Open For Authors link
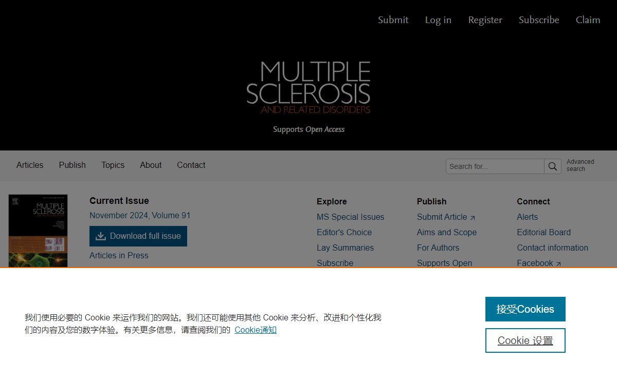Screen dimensions: 617x380 click(438, 248)
